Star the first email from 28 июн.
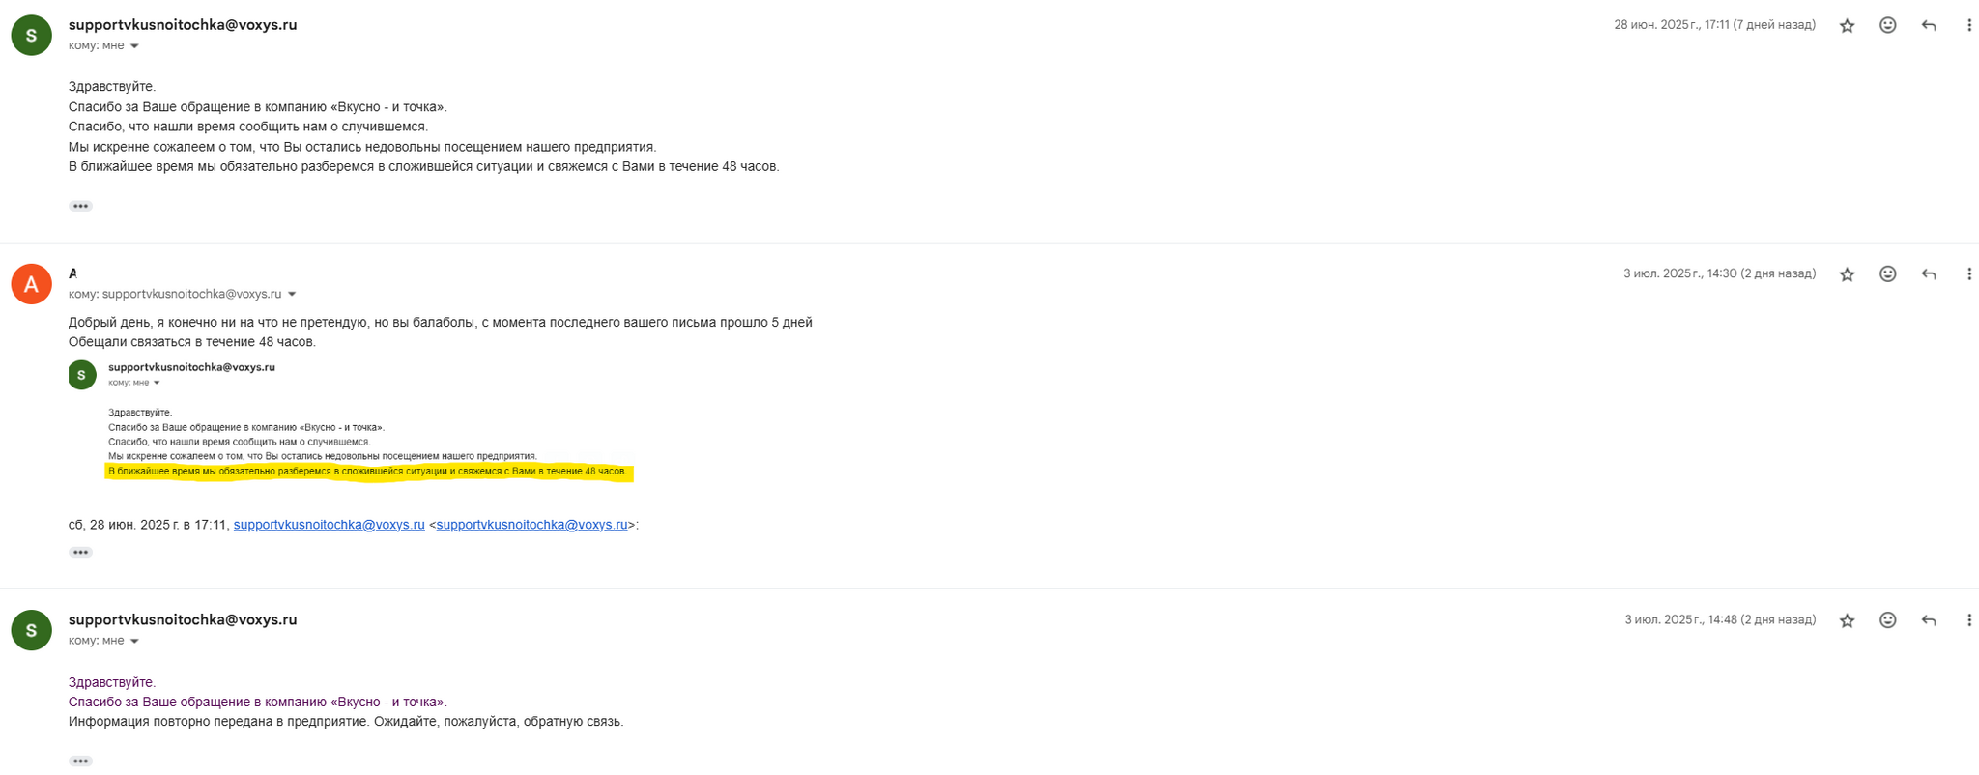 (1847, 26)
